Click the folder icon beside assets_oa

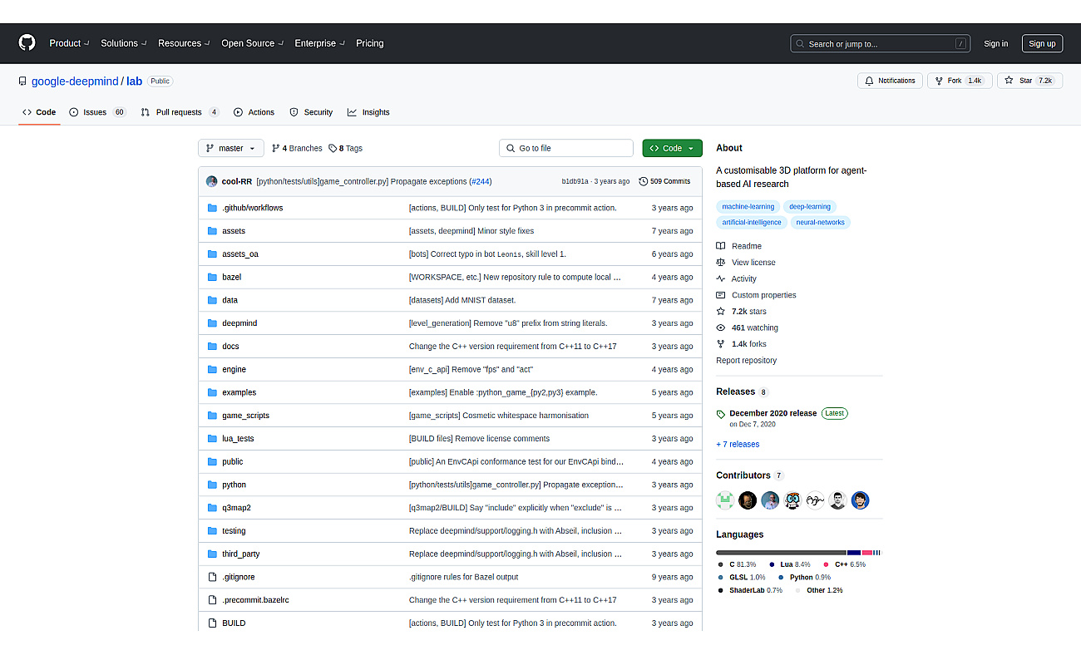click(213, 254)
